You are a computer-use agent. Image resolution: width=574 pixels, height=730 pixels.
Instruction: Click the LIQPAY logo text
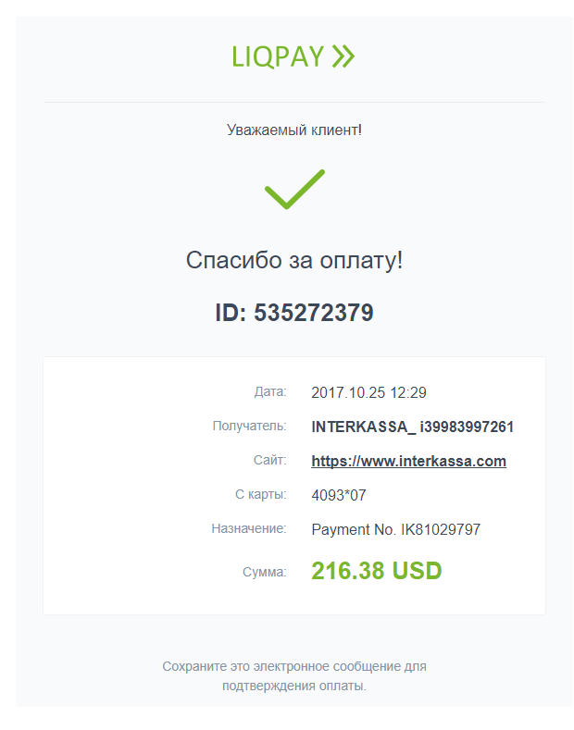[x=278, y=57]
